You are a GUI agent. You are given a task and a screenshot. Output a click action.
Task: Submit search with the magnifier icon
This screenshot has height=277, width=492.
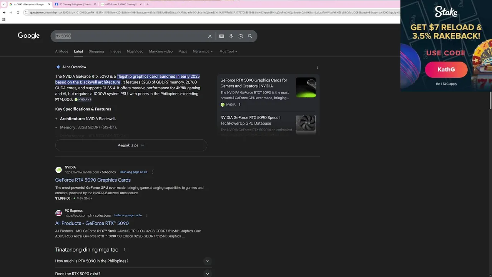(250, 36)
